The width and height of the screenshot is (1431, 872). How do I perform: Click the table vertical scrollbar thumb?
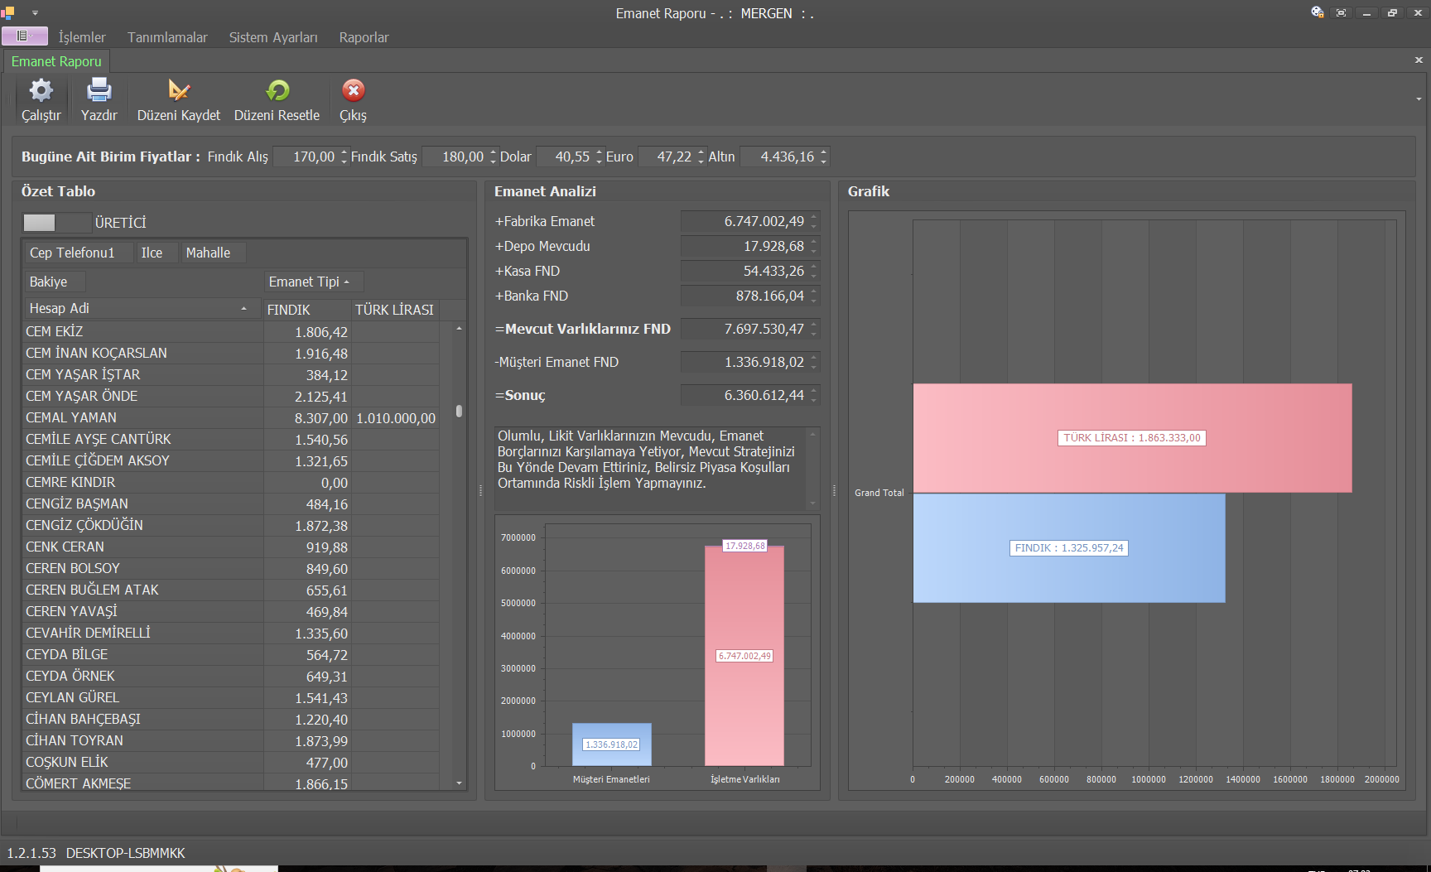(x=459, y=411)
